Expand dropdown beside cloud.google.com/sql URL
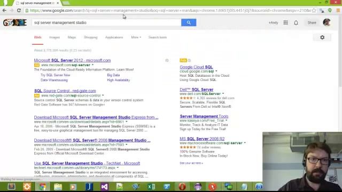Screen dimensions: 342x192 (216, 71)
